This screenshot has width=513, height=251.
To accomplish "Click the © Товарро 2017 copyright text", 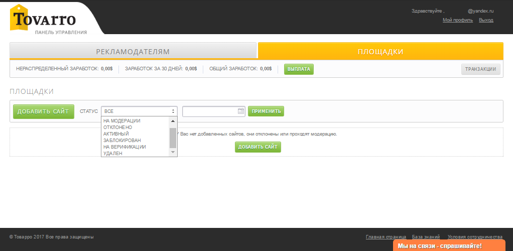I will (52, 237).
